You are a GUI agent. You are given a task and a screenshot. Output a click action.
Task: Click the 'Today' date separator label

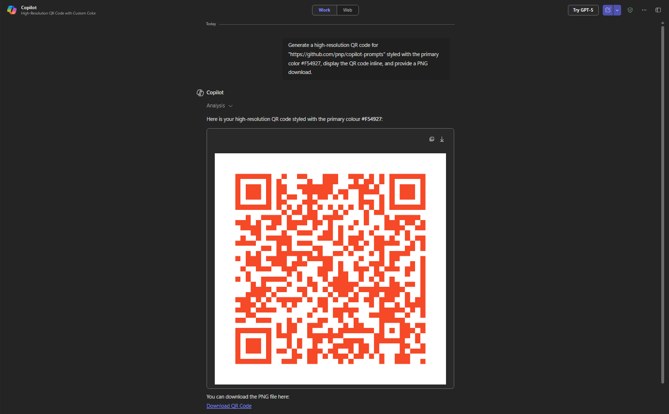(211, 24)
